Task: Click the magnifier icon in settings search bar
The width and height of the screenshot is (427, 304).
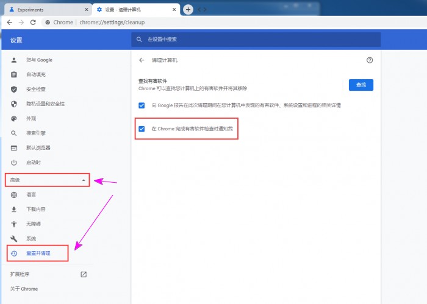Action: [x=139, y=40]
